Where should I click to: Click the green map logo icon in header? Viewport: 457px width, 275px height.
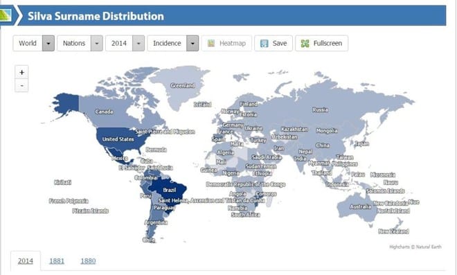[x=6, y=15]
